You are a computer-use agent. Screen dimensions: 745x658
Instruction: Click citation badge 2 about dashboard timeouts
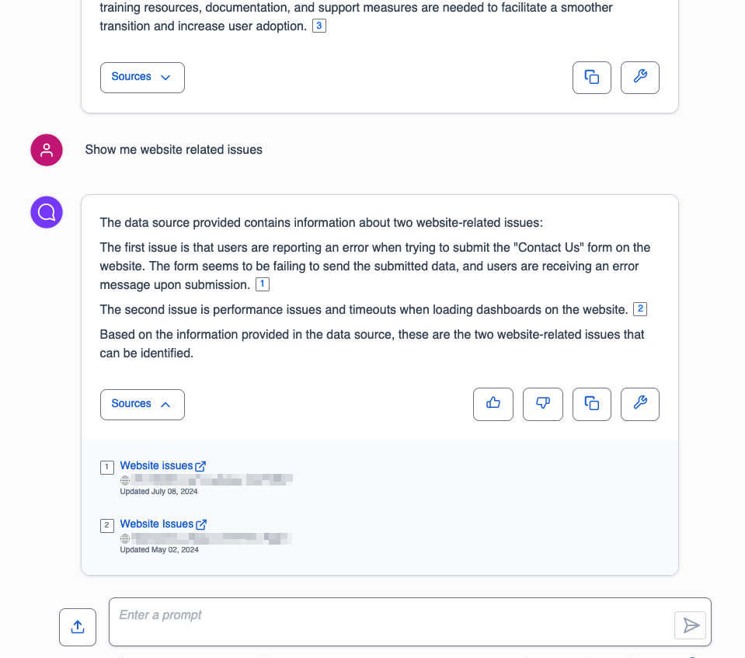[x=639, y=308]
